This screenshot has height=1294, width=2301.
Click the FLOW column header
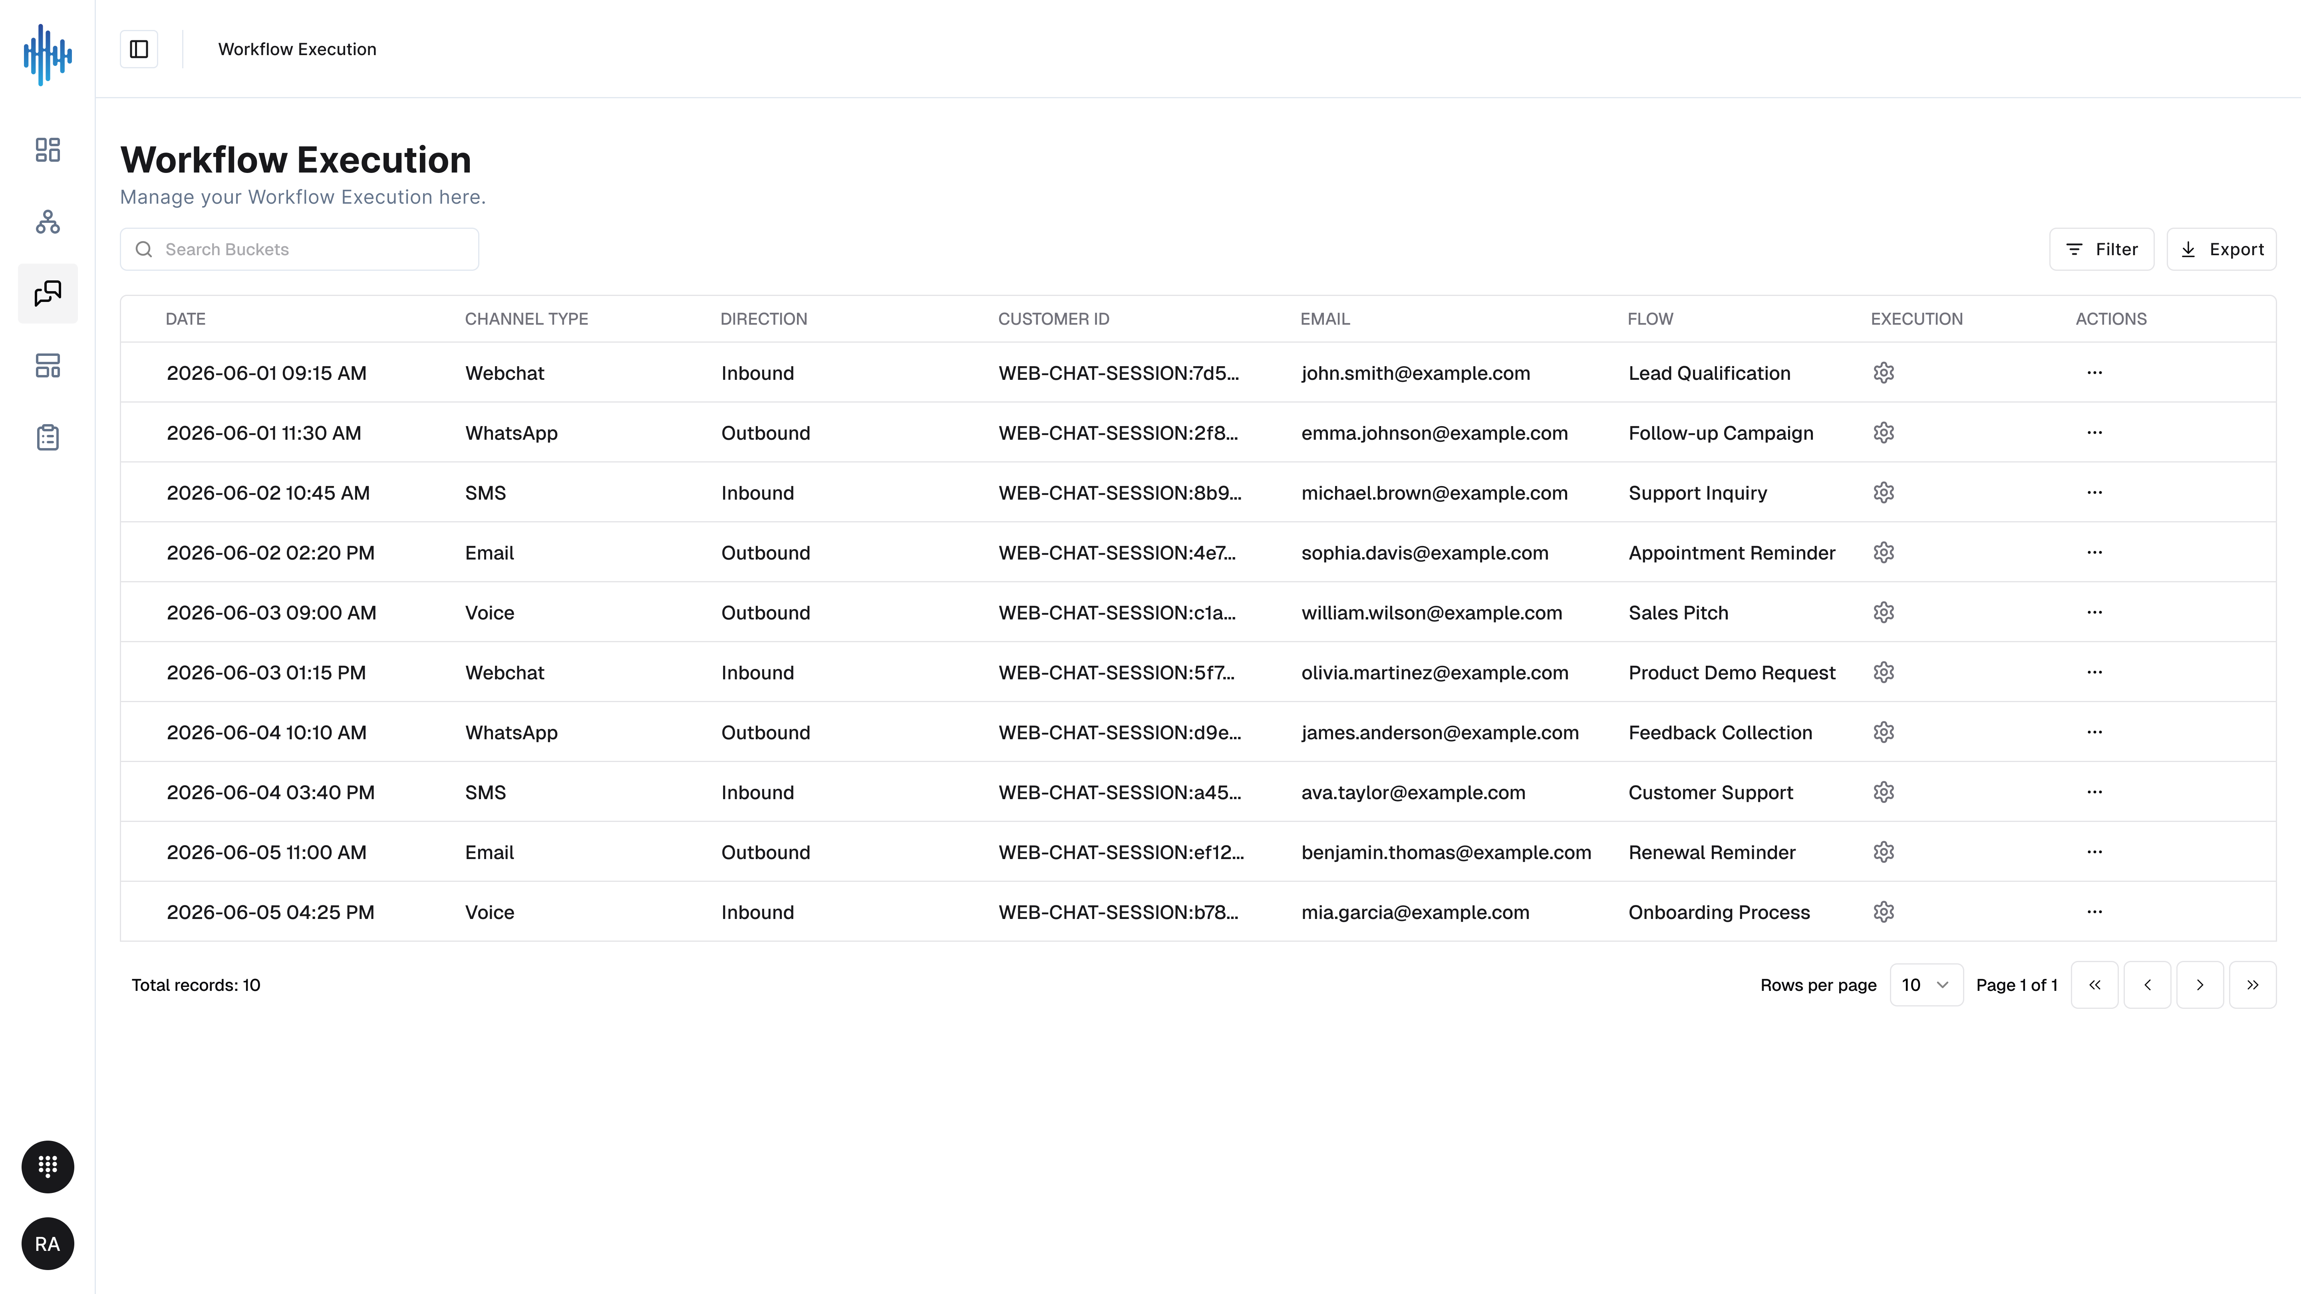pyautogui.click(x=1650, y=319)
